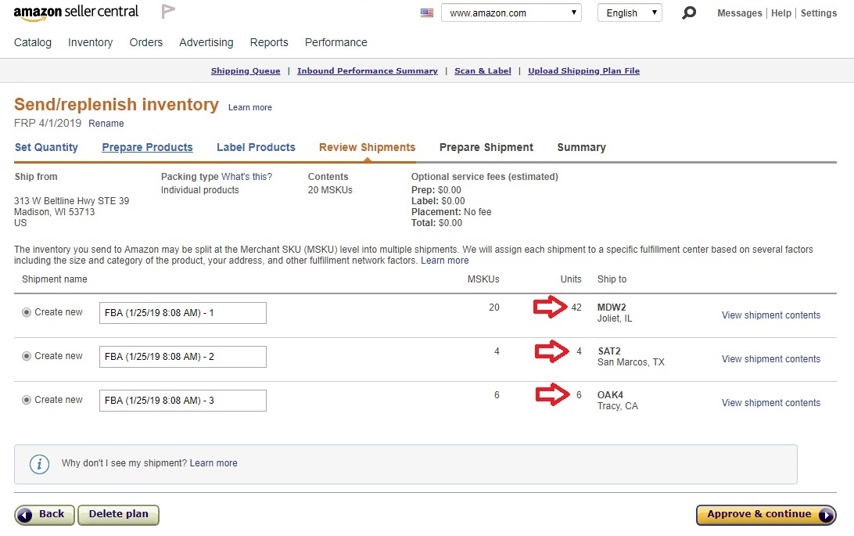Open Messages link

point(740,13)
